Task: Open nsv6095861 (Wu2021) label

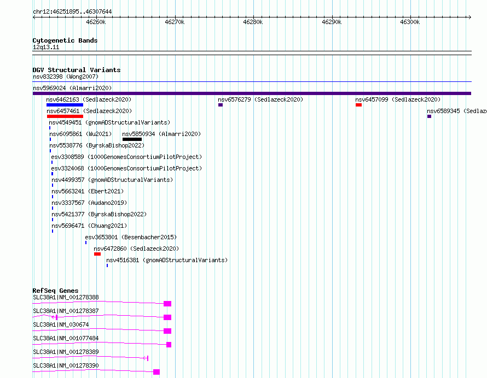Action: 80,134
